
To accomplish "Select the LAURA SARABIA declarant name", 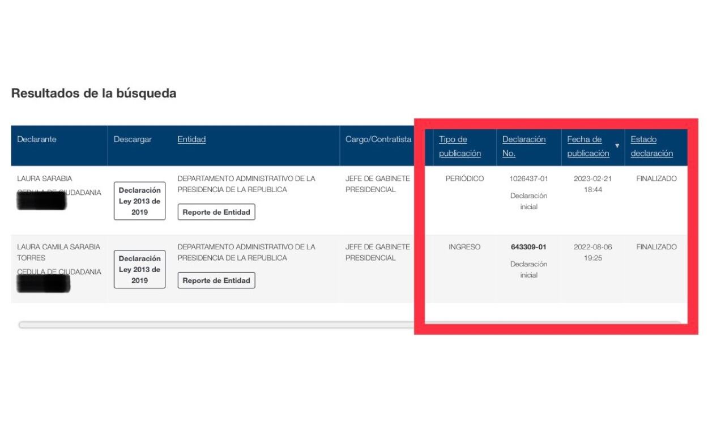I will [x=45, y=178].
